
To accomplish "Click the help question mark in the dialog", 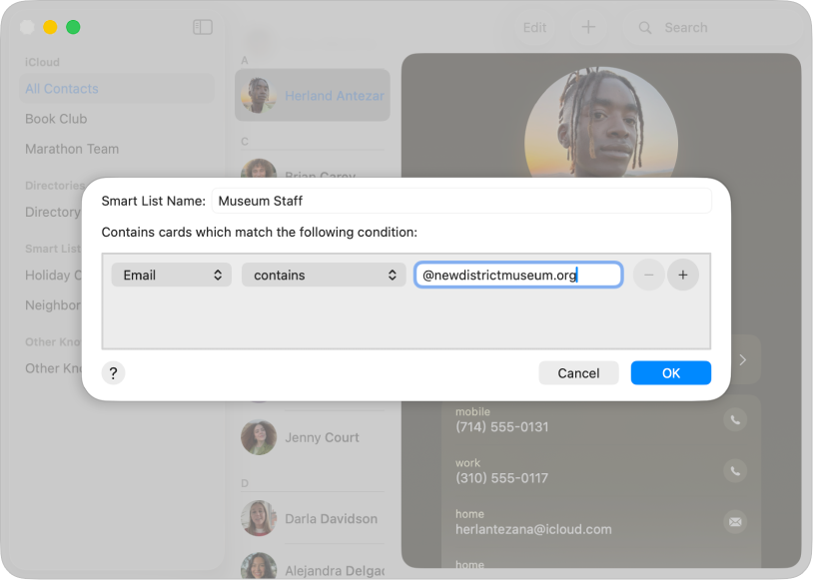I will point(113,372).
